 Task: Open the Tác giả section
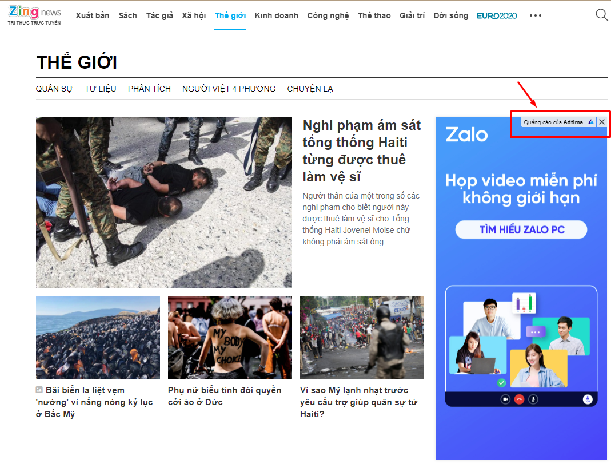160,15
